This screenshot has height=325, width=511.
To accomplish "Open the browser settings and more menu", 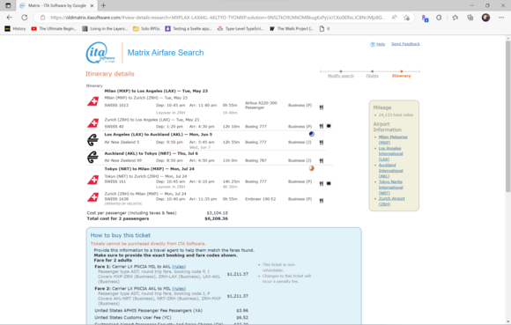I will pyautogui.click(x=501, y=18).
